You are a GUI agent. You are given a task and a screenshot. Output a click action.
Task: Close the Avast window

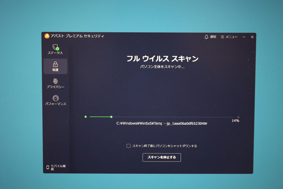252,37
